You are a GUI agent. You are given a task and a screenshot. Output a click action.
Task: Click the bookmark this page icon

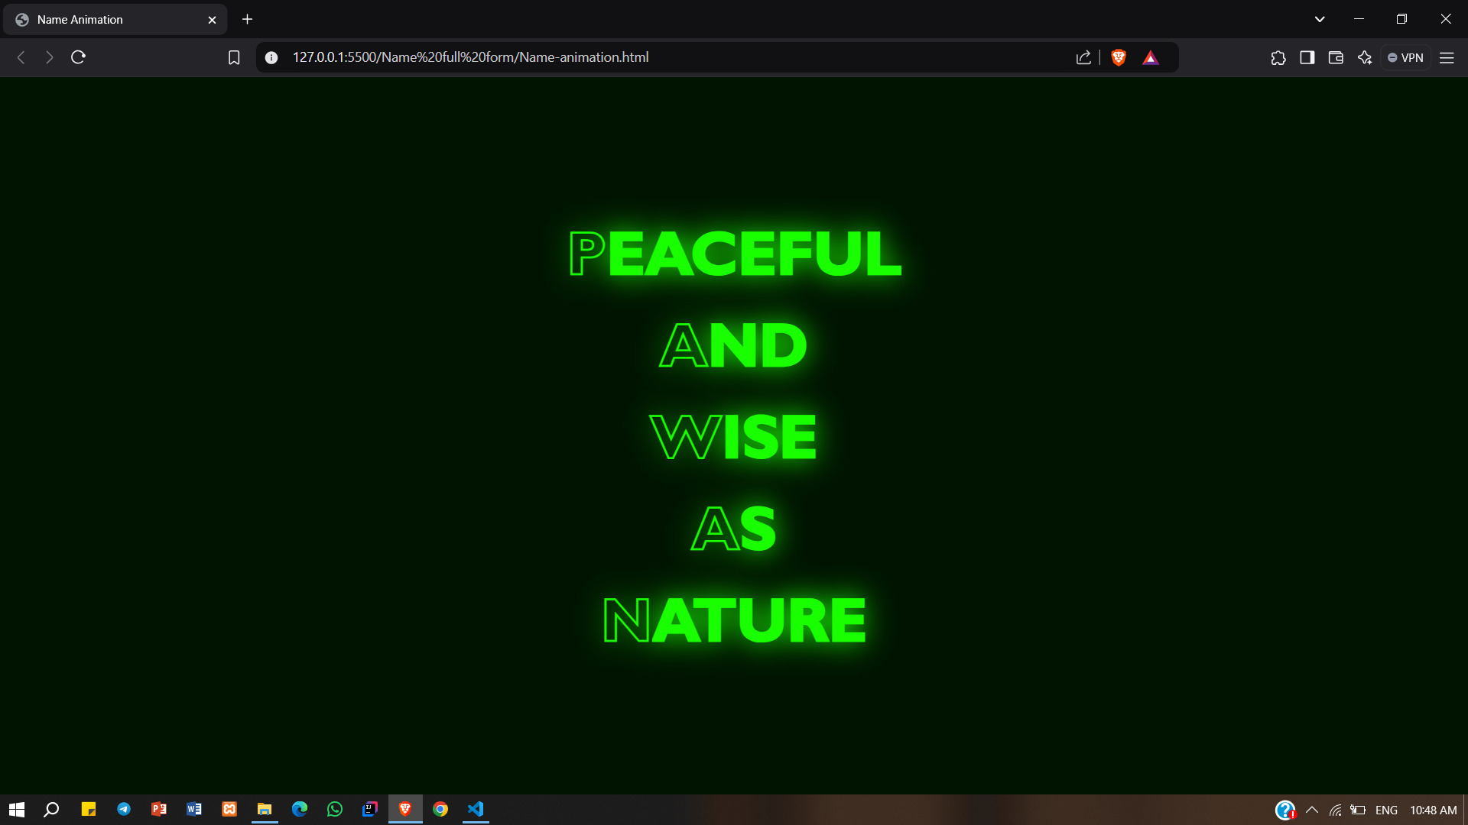tap(234, 57)
